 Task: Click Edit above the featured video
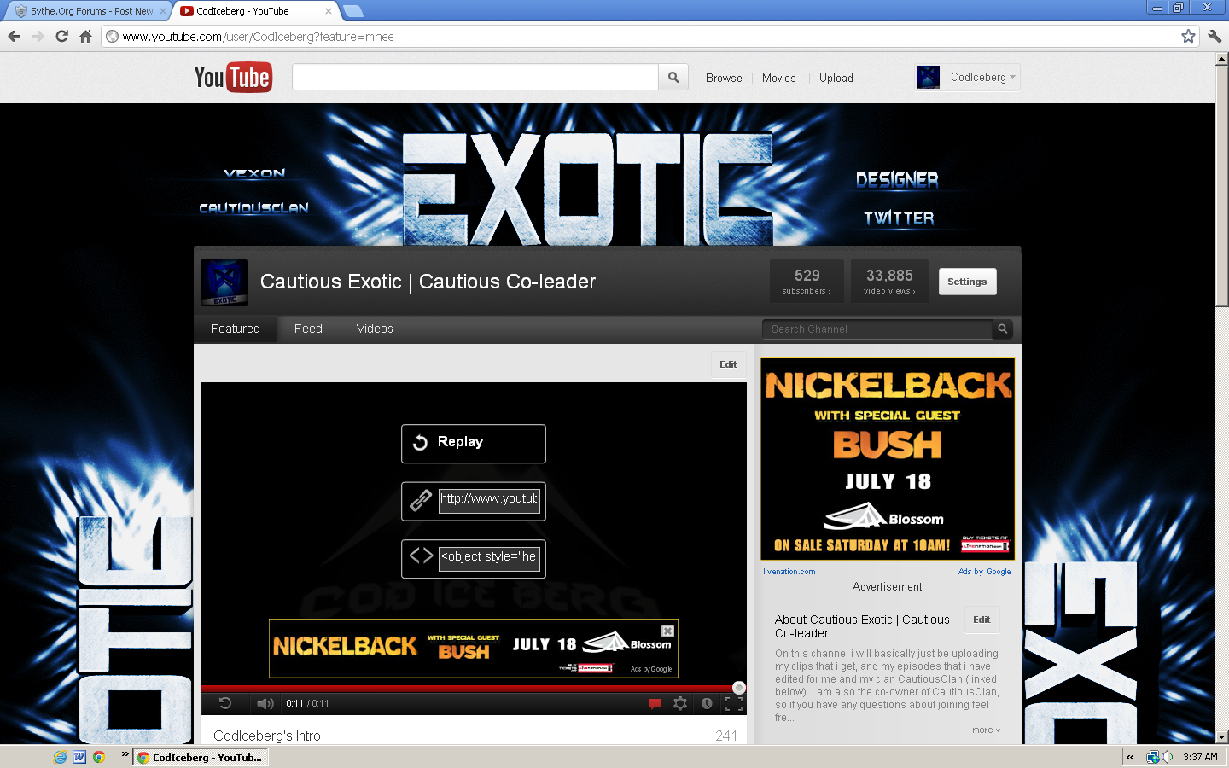pyautogui.click(x=728, y=364)
